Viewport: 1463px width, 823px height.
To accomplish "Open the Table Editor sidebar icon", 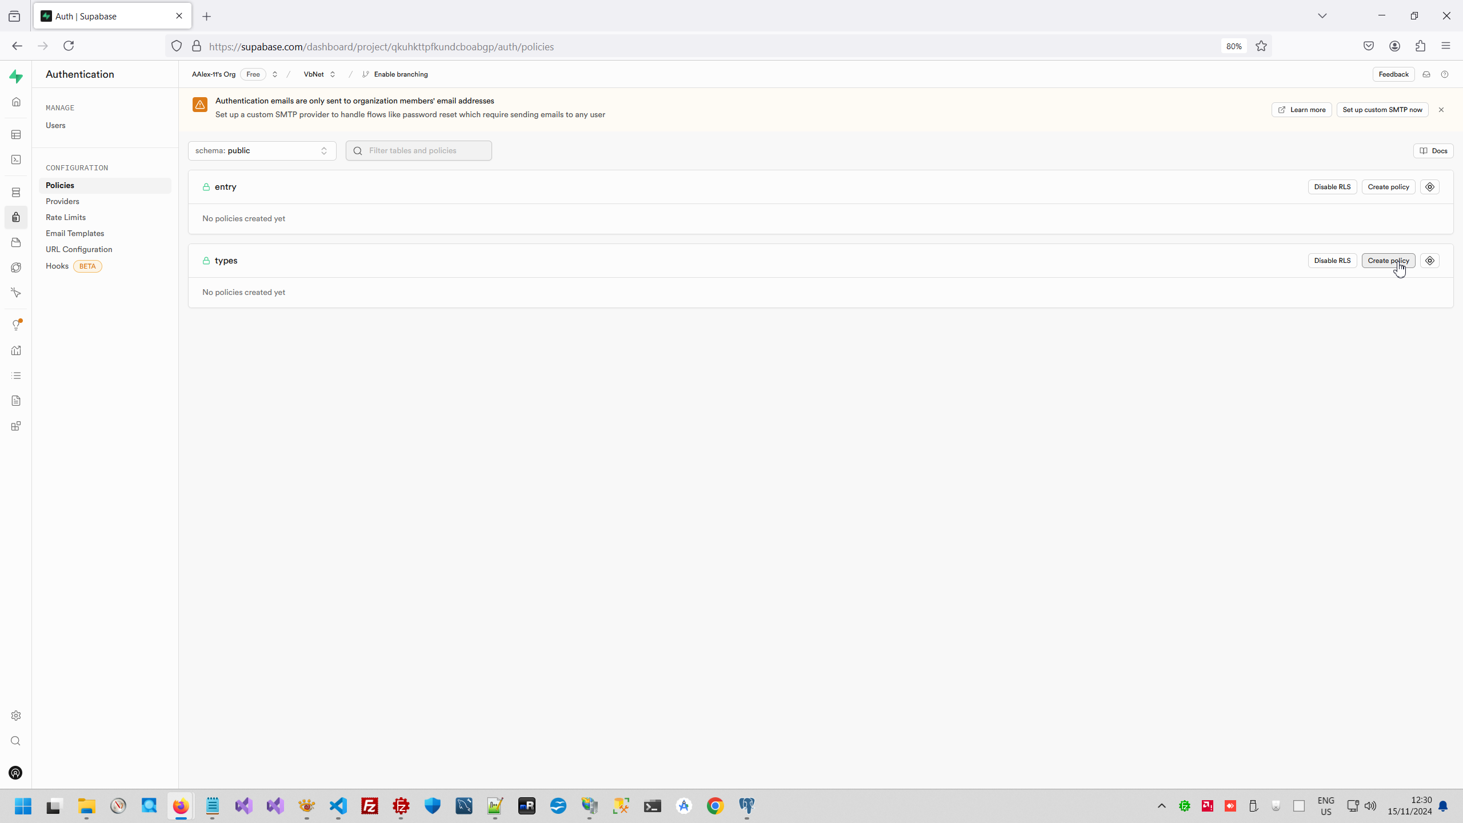I will coord(16,134).
